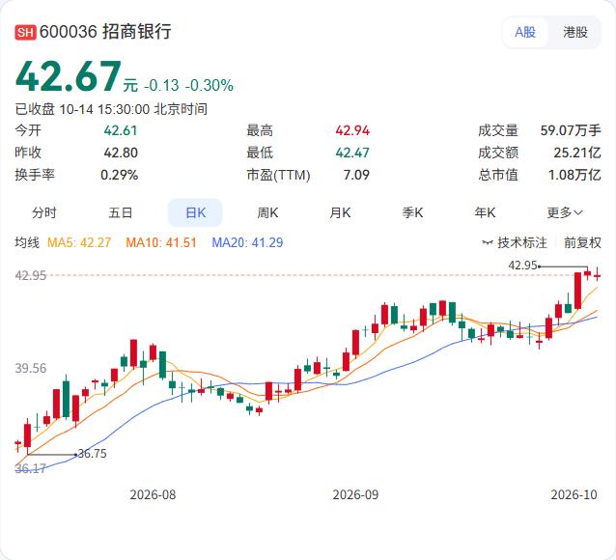Click the 总市值 value 1.08万亿

tap(574, 175)
